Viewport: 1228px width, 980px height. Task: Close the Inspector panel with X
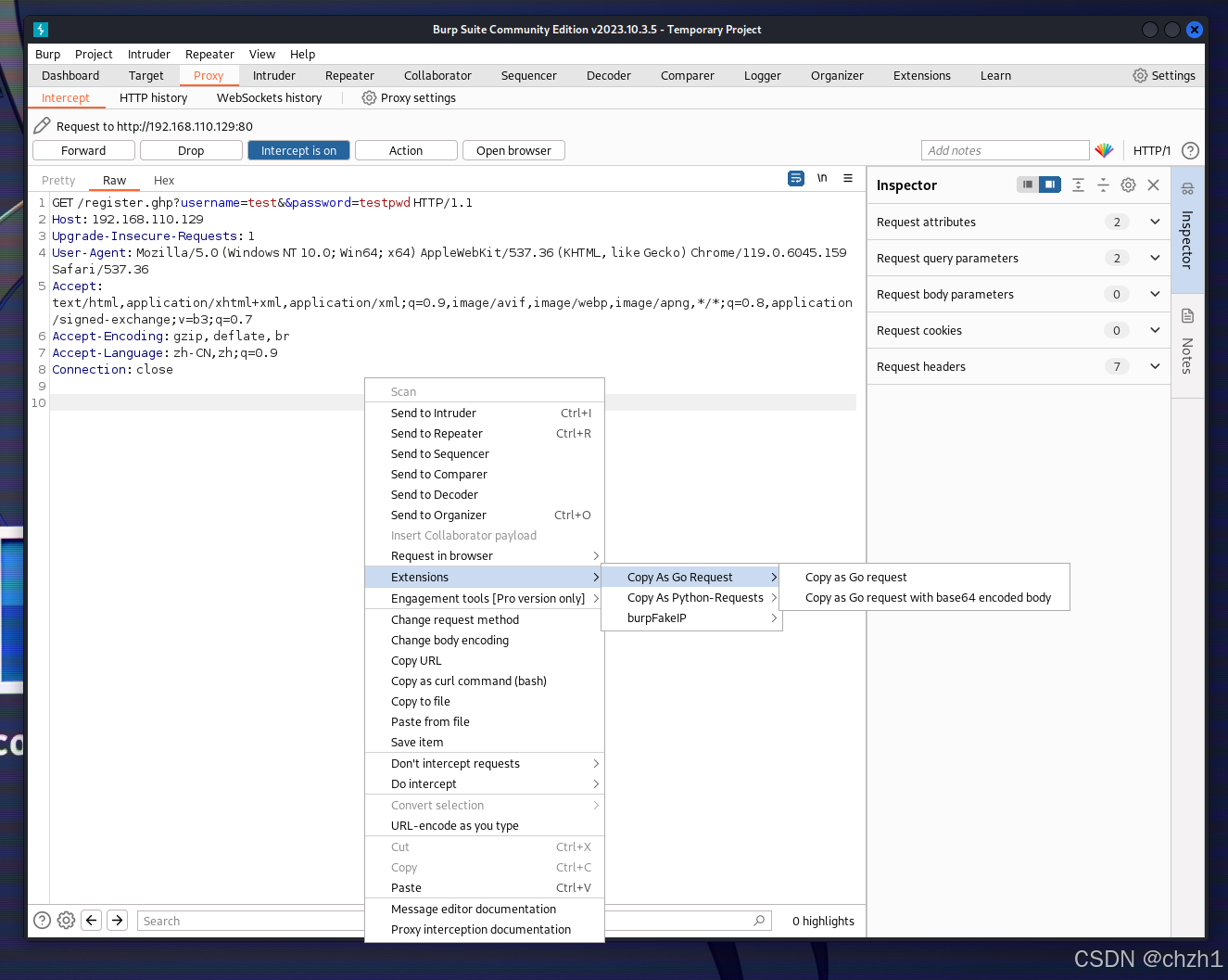click(1154, 185)
